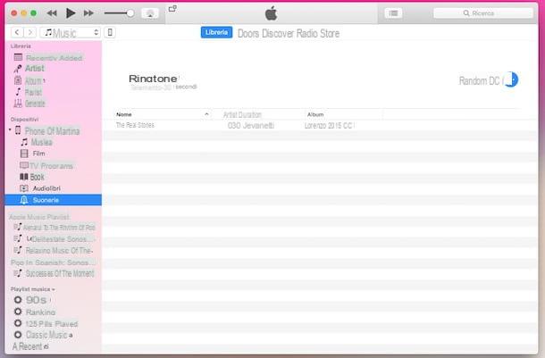Open the mini player icon
Screen dimensions: 545x358
[172, 9]
